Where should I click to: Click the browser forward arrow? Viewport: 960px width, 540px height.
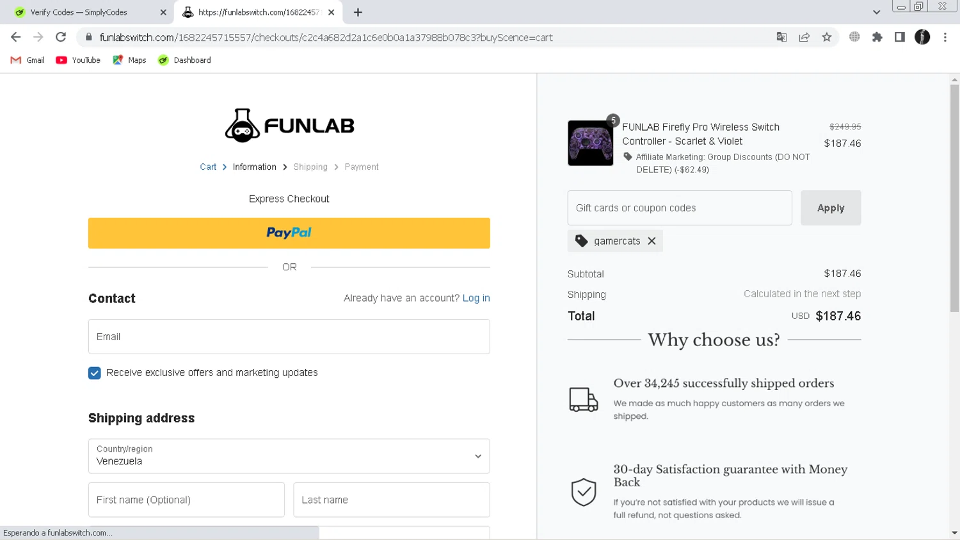[x=38, y=37]
